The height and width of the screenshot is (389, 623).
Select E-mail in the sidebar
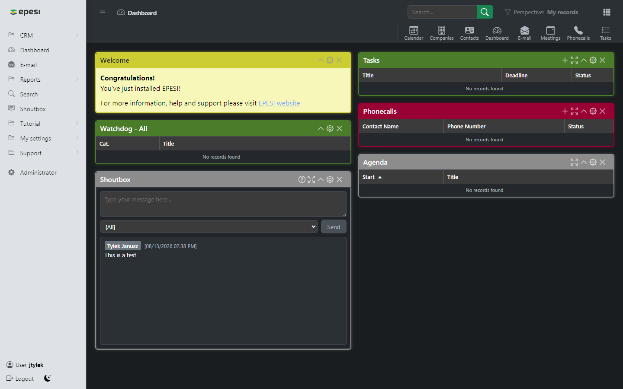(x=43, y=64)
